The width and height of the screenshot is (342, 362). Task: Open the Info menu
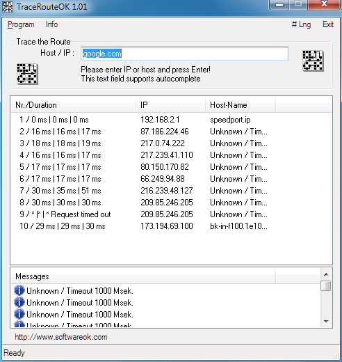point(51,24)
